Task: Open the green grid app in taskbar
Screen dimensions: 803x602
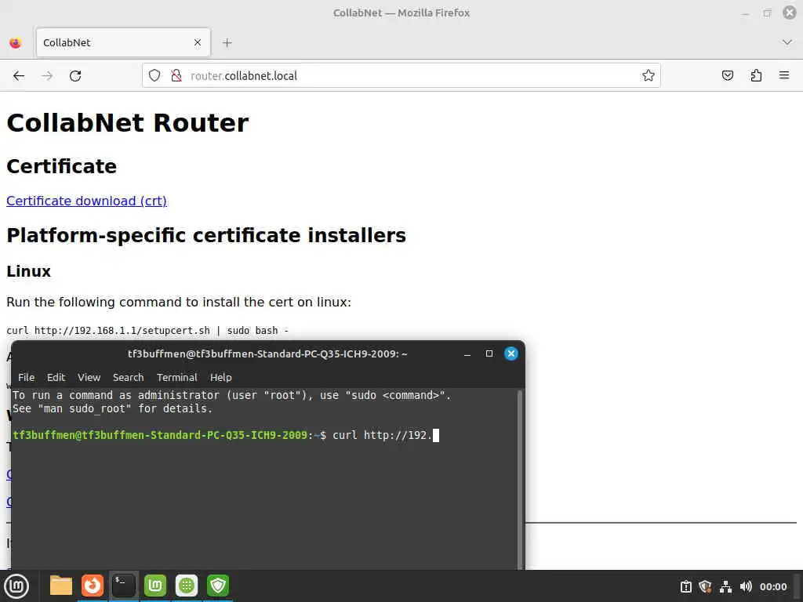Action: click(187, 586)
